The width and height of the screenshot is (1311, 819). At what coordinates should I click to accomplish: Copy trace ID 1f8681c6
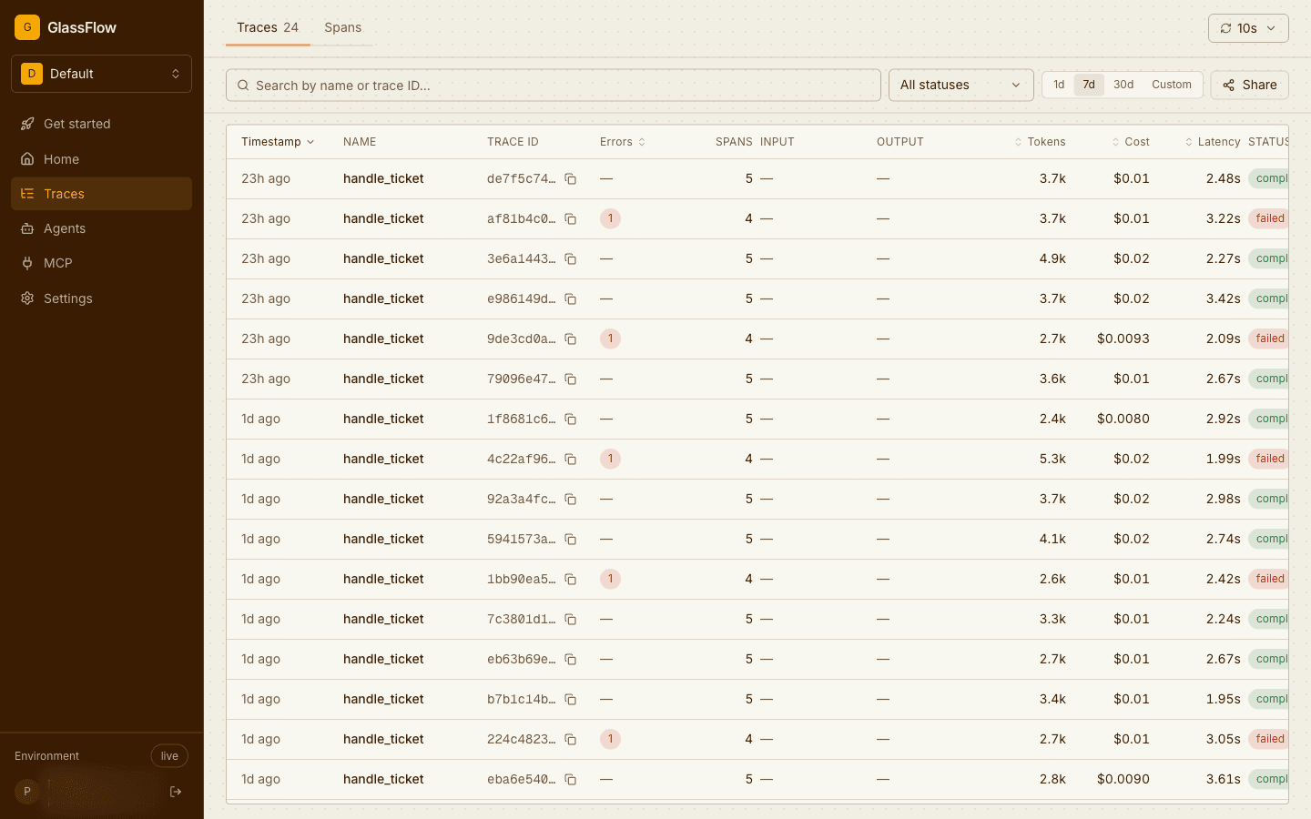tap(571, 420)
